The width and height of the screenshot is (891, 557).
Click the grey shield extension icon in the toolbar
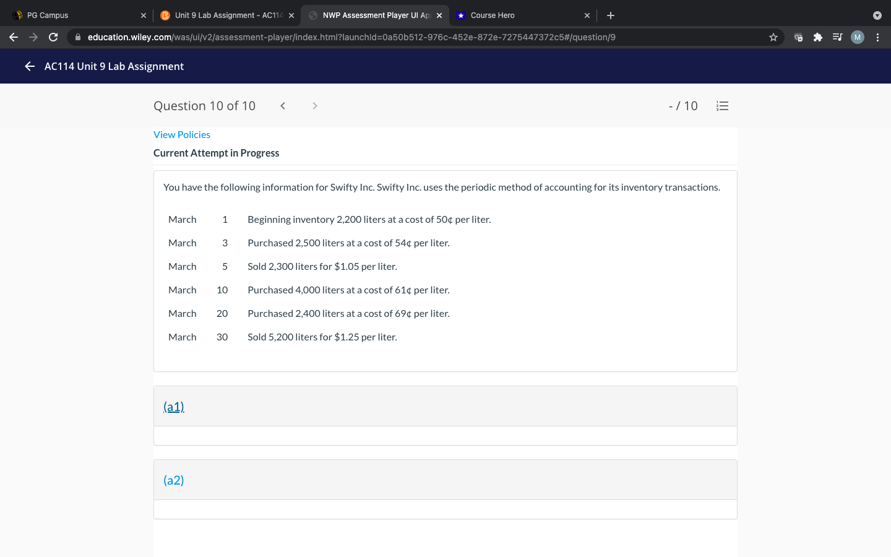[x=798, y=37]
